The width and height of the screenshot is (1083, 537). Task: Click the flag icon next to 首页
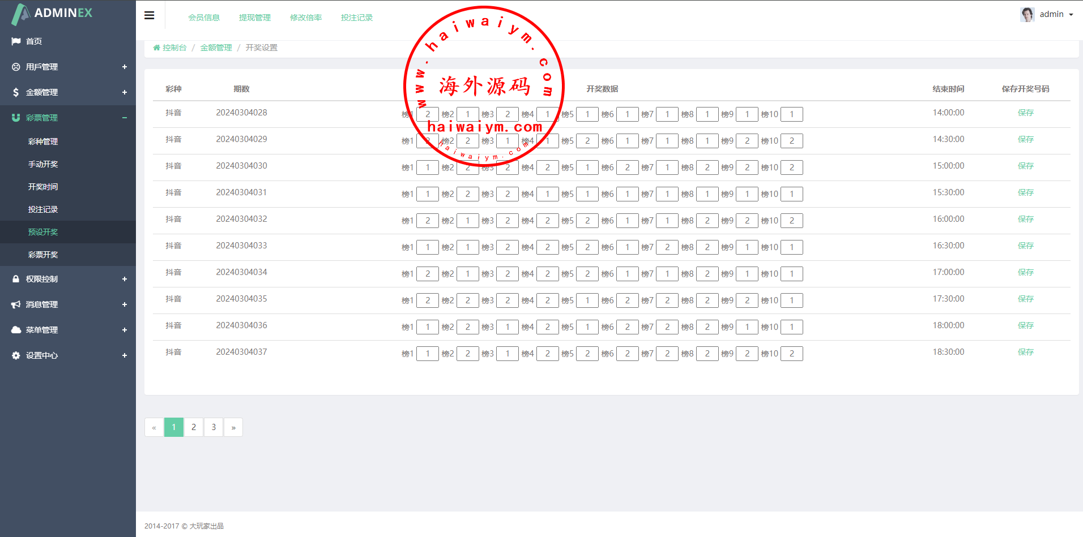(16, 41)
